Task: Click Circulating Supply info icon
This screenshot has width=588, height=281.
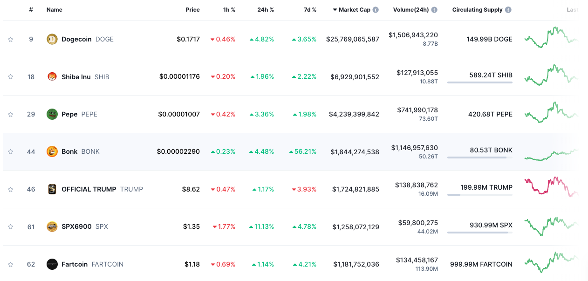Action: 508,10
